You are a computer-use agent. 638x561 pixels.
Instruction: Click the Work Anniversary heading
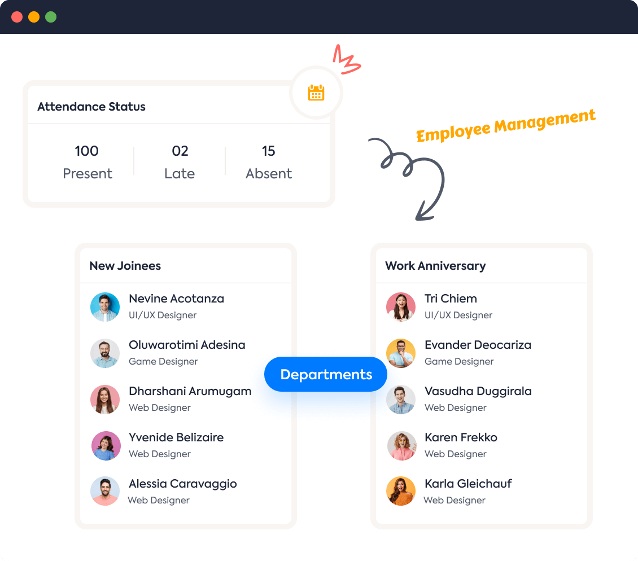pos(435,265)
